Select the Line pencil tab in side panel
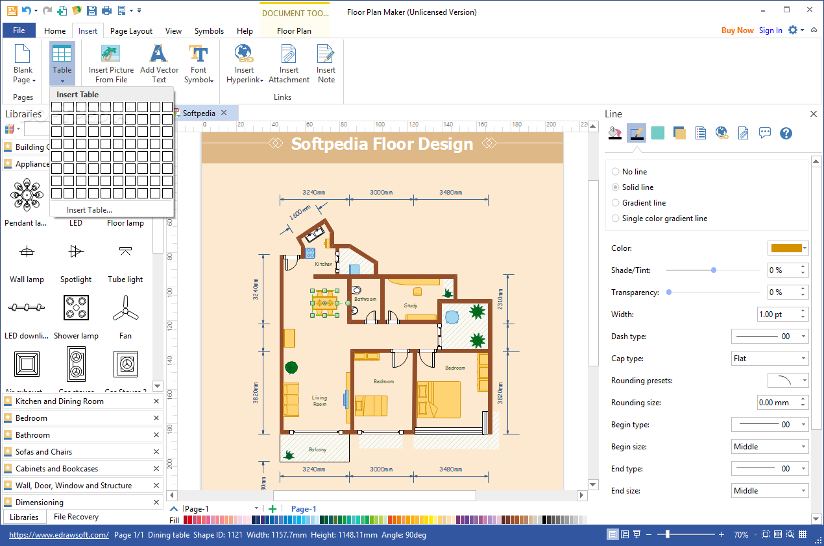This screenshot has height=546, width=824. click(636, 133)
